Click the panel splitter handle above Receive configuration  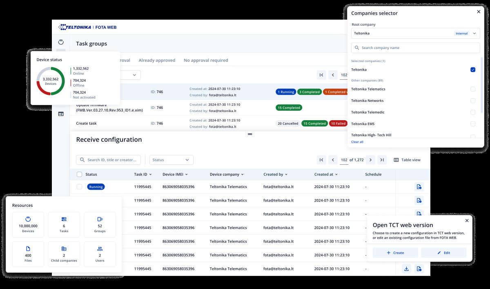(250, 134)
